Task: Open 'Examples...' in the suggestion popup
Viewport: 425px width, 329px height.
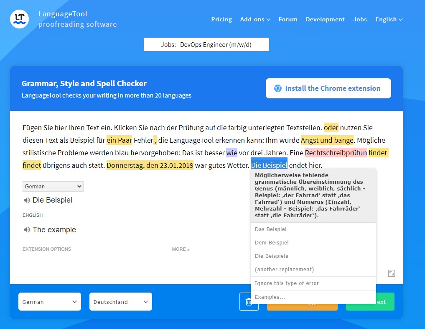Action: click(x=313, y=297)
